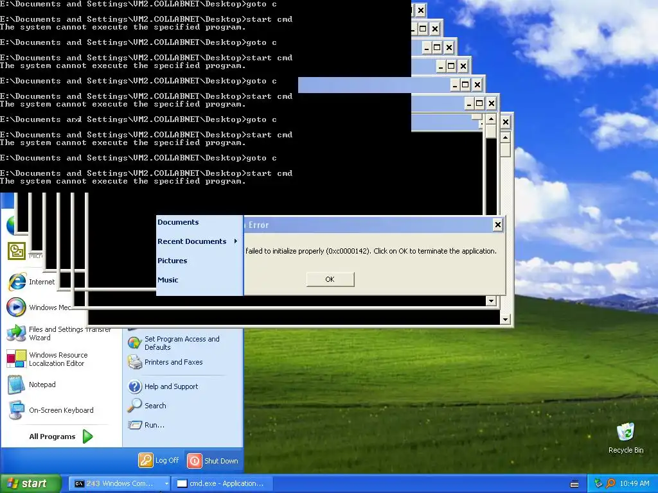The width and height of the screenshot is (658, 493).
Task: Open Help and Support icon
Action: tap(135, 386)
